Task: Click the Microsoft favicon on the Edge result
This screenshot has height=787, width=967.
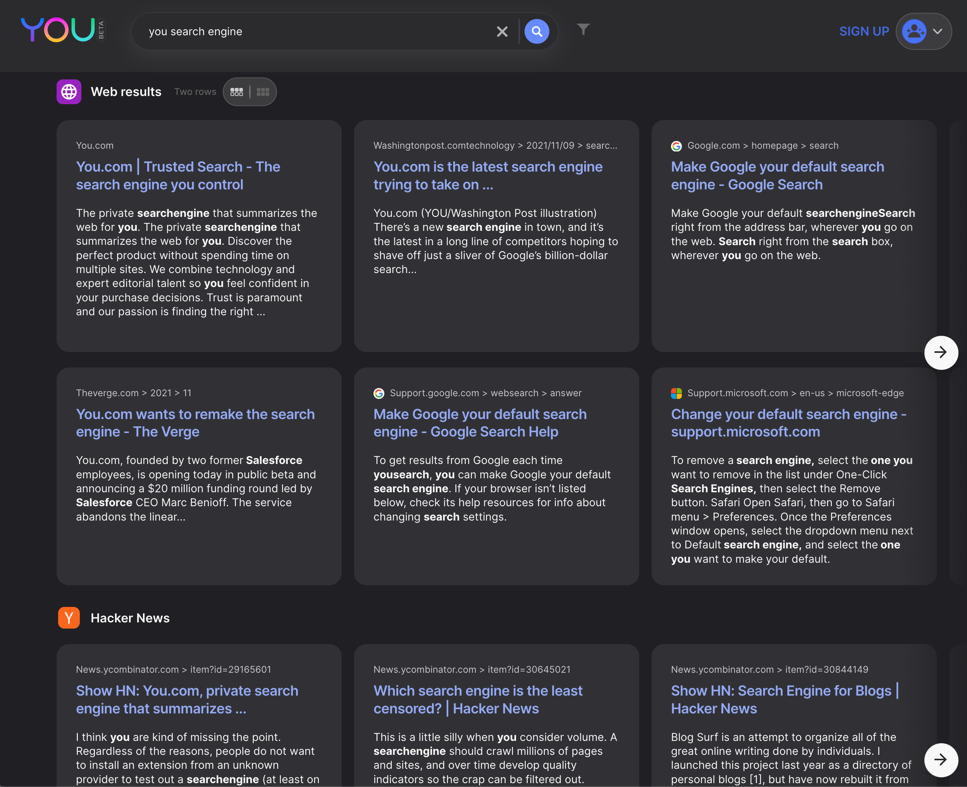Action: click(676, 393)
